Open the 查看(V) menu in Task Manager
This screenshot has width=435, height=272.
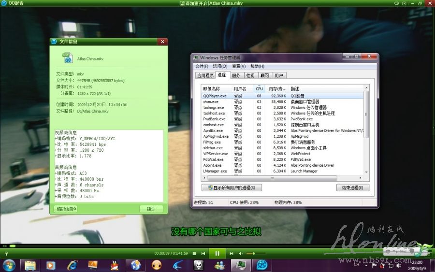tap(239, 66)
